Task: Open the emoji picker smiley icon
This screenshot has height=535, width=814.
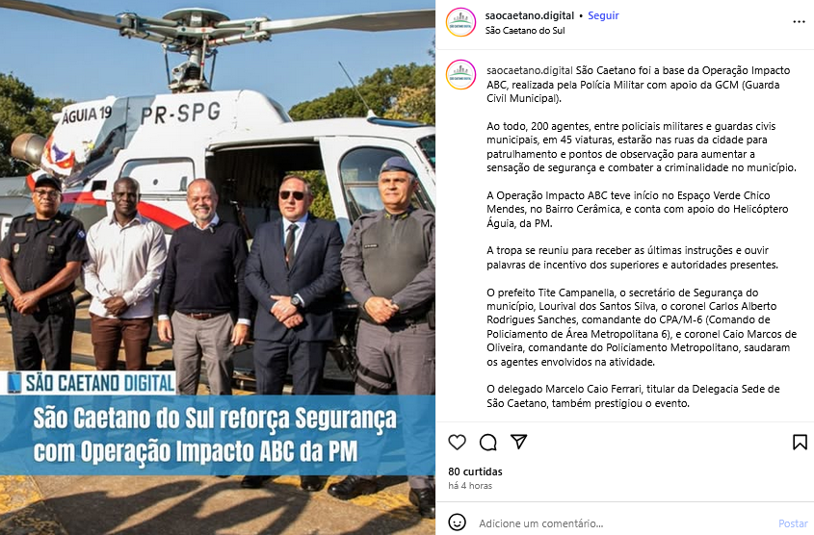Action: point(457,522)
